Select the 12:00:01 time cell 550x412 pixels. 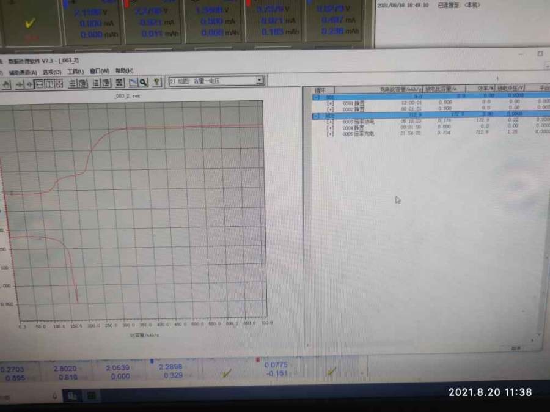click(411, 103)
